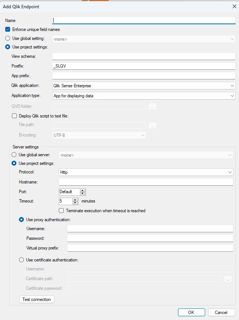Focus the Hostname input field
Viewport: 239px width, 320px height.
click(x=146, y=182)
